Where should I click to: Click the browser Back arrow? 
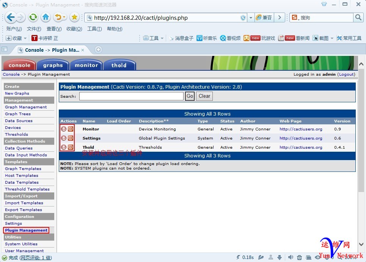[x=11, y=17]
